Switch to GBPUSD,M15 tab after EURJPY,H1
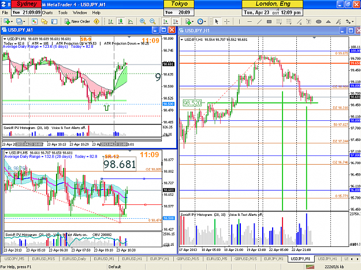 tap(188, 258)
